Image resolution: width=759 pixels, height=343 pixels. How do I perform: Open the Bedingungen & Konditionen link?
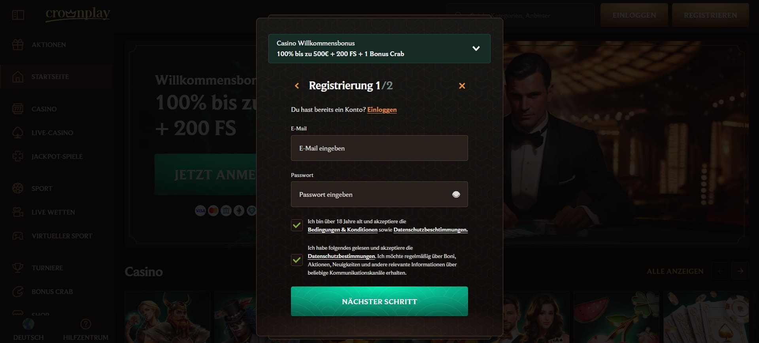[342, 230]
